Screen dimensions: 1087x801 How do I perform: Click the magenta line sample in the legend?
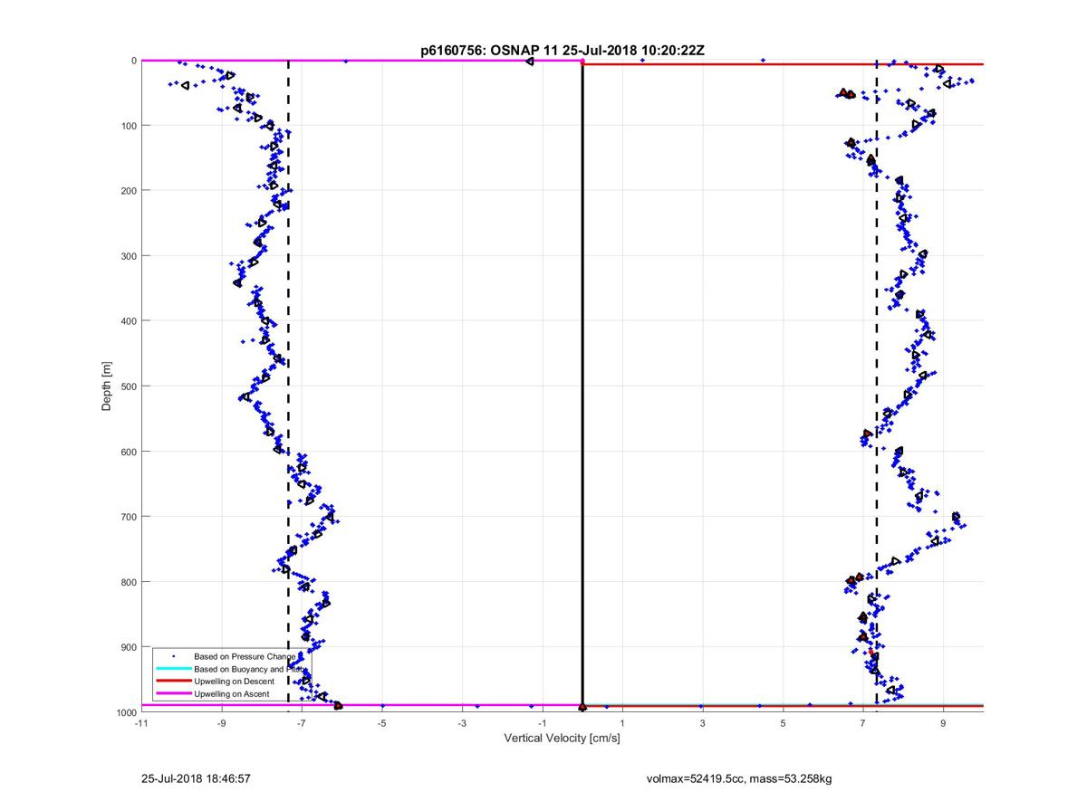pos(173,693)
